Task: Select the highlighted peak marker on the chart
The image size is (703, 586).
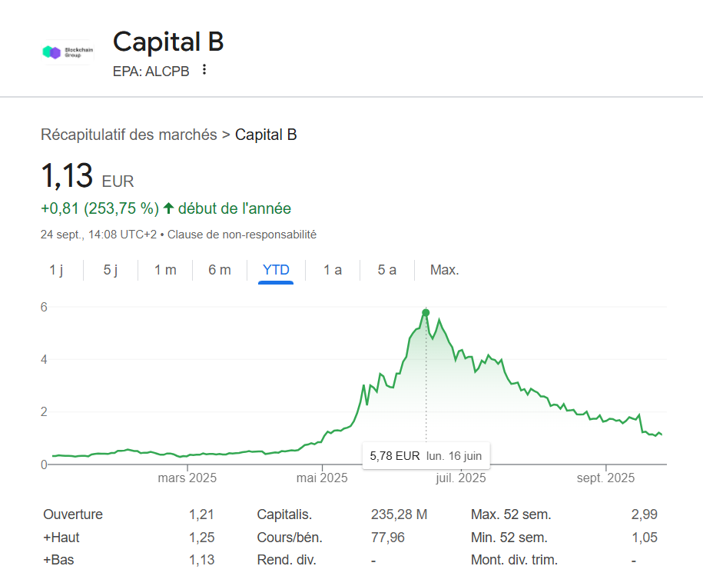Action: click(426, 311)
